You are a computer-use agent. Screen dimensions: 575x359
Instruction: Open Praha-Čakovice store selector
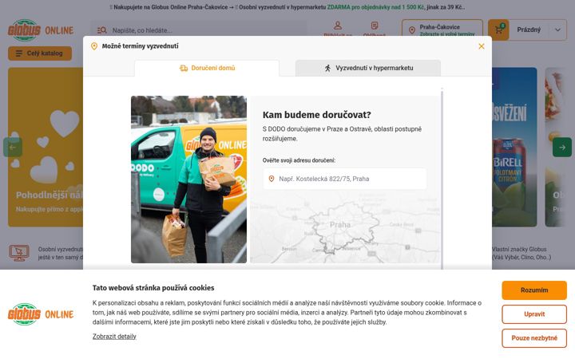click(442, 30)
